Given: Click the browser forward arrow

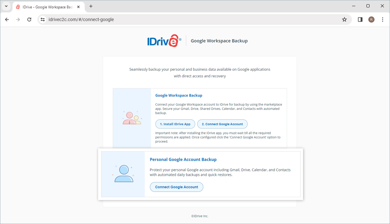Looking at the screenshot, I should pos(18,19).
